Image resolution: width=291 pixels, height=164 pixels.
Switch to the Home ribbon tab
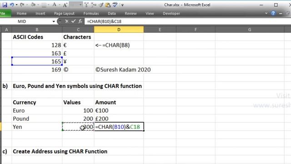pos(21,13)
